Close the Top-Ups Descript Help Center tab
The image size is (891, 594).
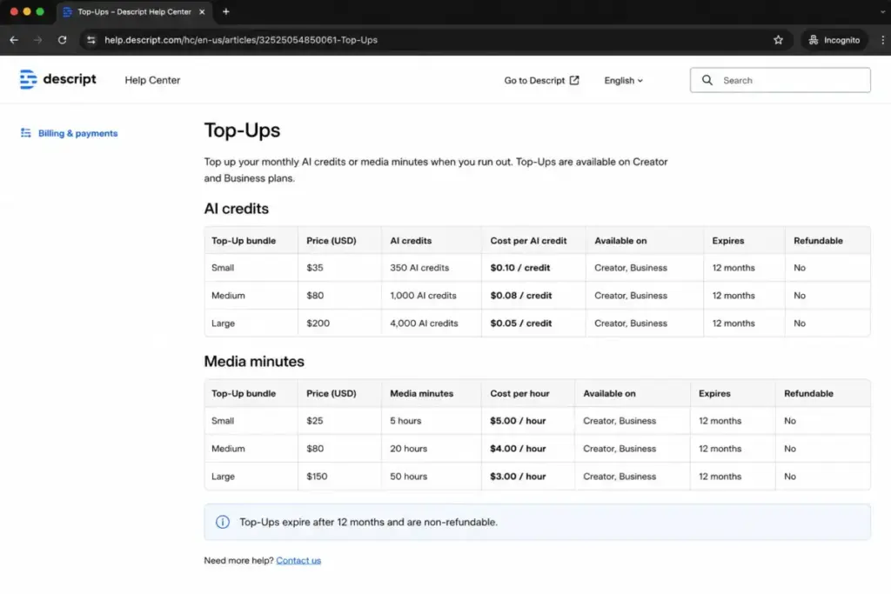coord(202,11)
